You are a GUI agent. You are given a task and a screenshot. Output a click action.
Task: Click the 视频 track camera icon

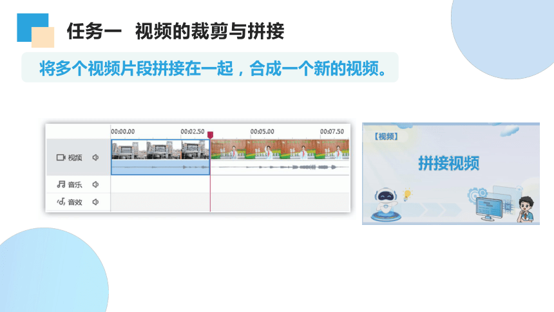click(x=61, y=157)
